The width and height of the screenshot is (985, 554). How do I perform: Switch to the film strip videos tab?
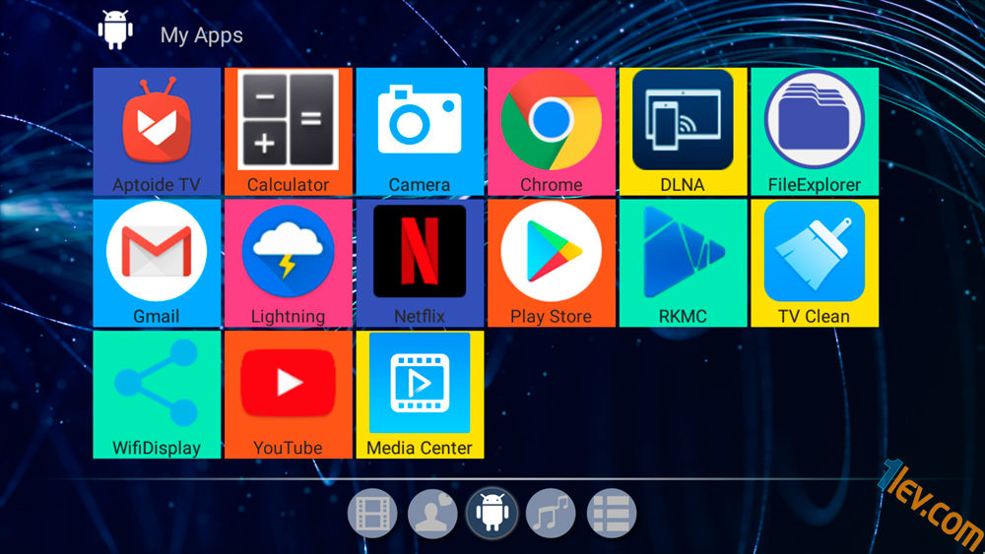[x=372, y=514]
